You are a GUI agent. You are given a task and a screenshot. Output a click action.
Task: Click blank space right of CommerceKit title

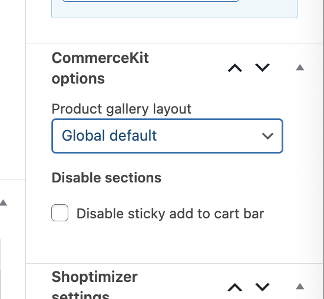187,68
